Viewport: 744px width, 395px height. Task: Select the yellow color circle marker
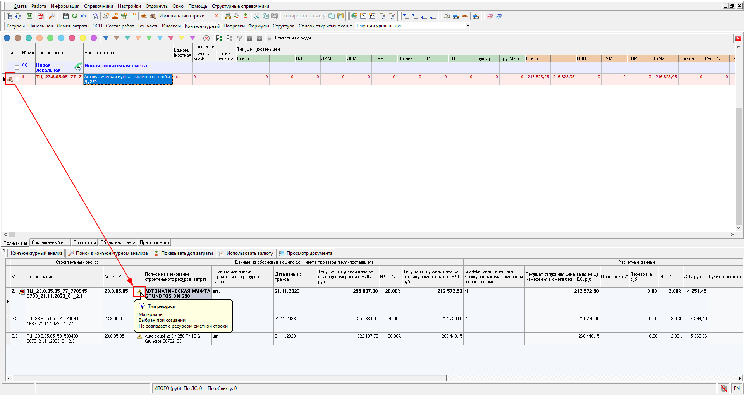(83, 38)
